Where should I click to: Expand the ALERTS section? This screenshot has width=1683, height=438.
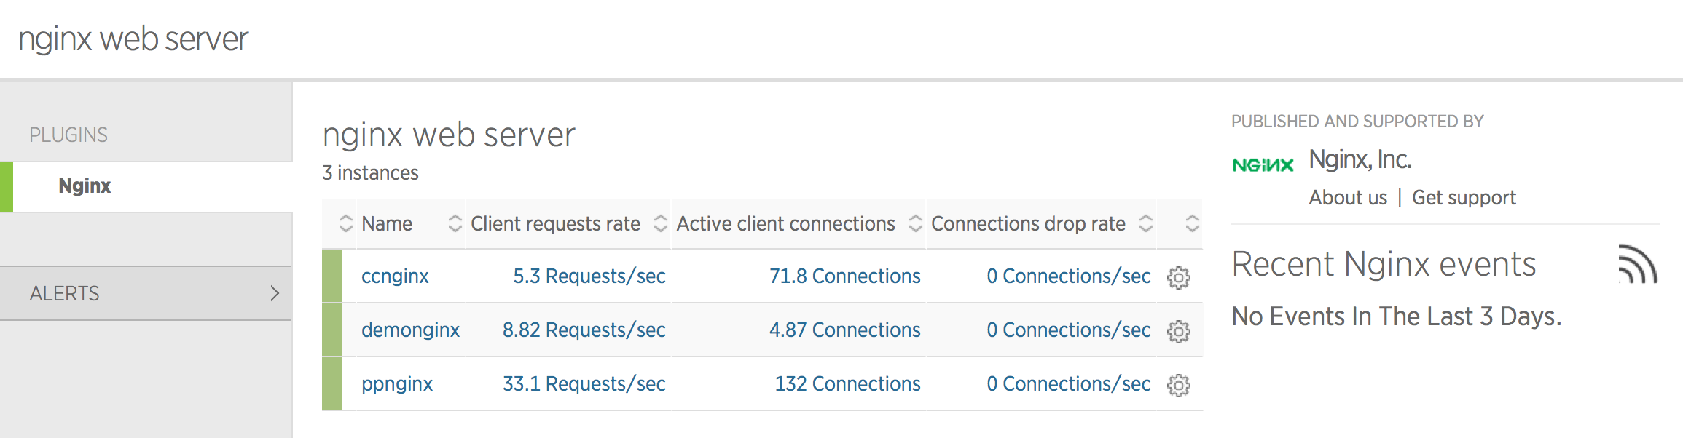pos(146,293)
